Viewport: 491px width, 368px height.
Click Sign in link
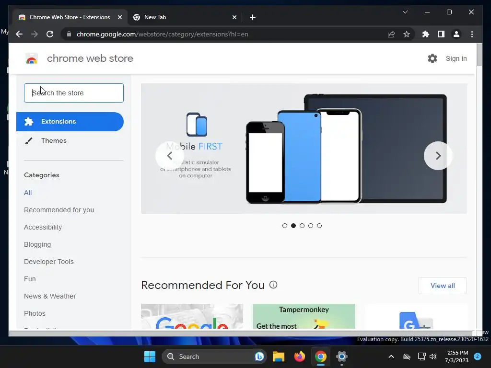click(x=456, y=58)
